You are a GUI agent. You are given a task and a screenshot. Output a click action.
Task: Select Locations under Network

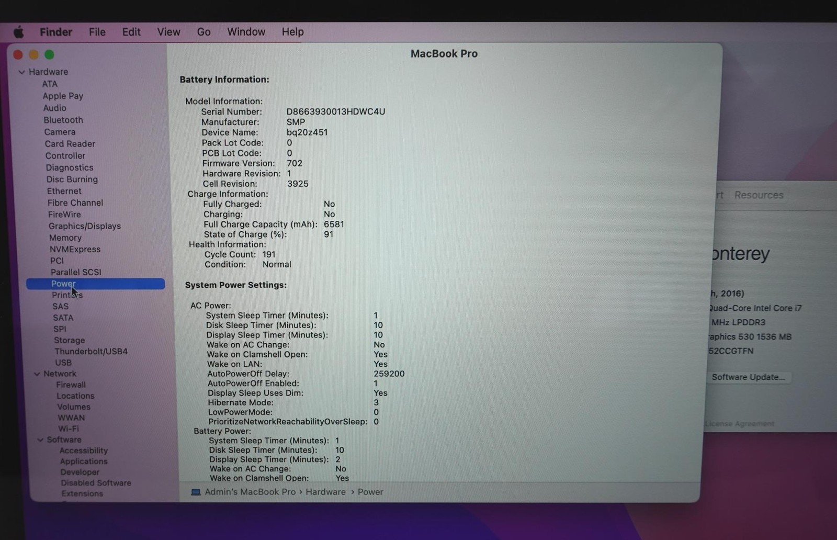[75, 396]
